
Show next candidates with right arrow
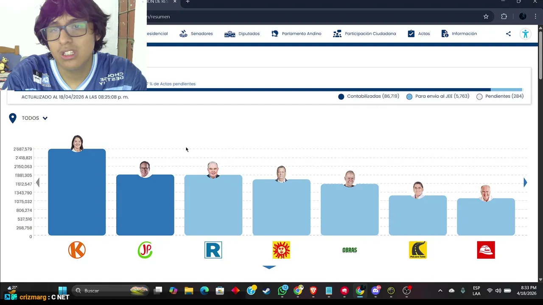(525, 183)
